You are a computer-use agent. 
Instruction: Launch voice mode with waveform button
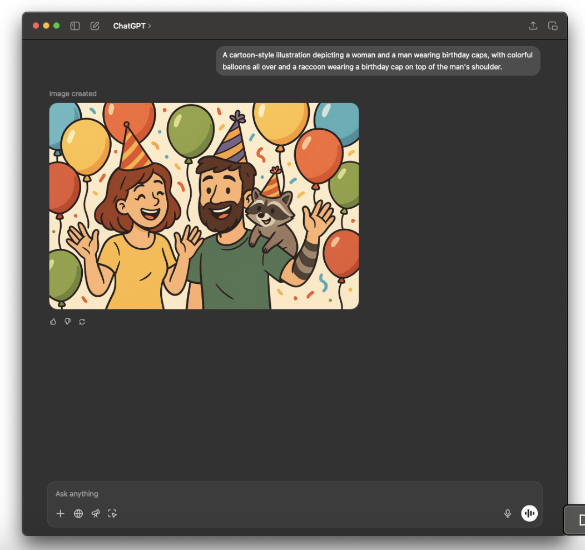529,513
